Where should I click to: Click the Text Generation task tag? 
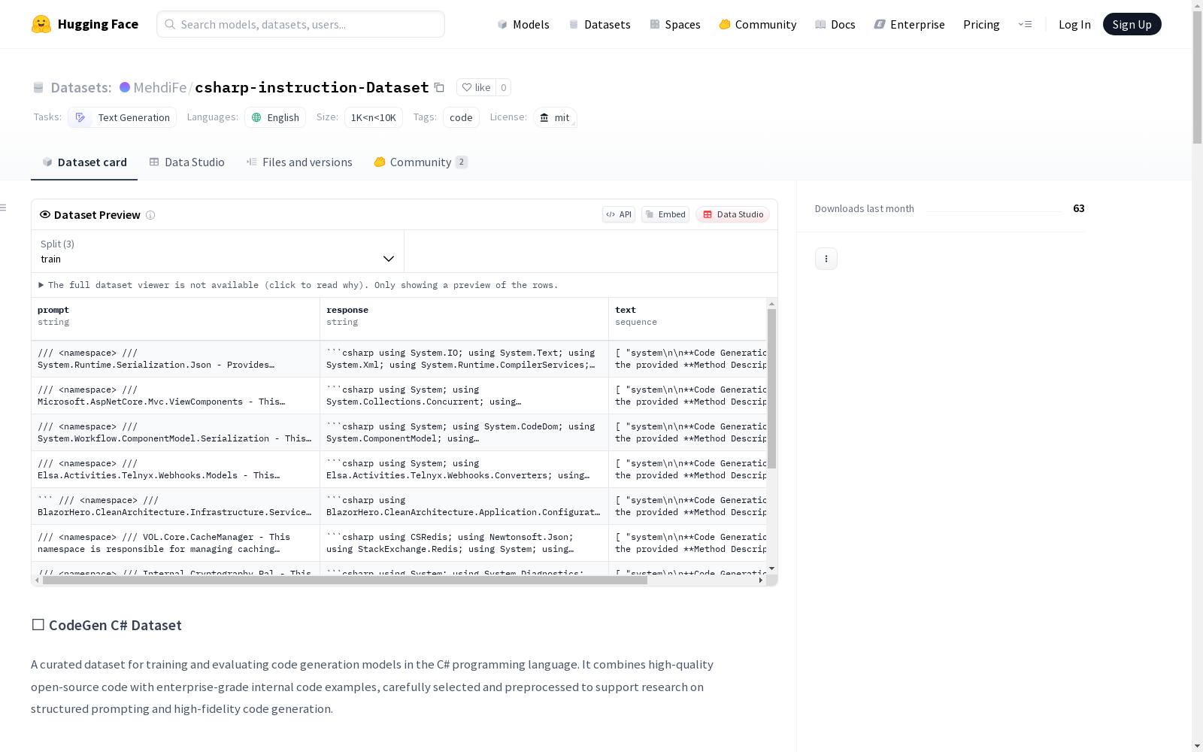(122, 117)
